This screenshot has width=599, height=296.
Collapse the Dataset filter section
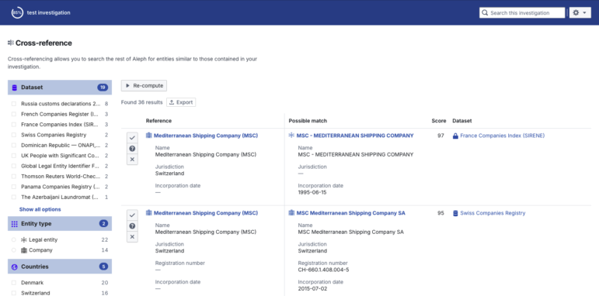point(60,88)
